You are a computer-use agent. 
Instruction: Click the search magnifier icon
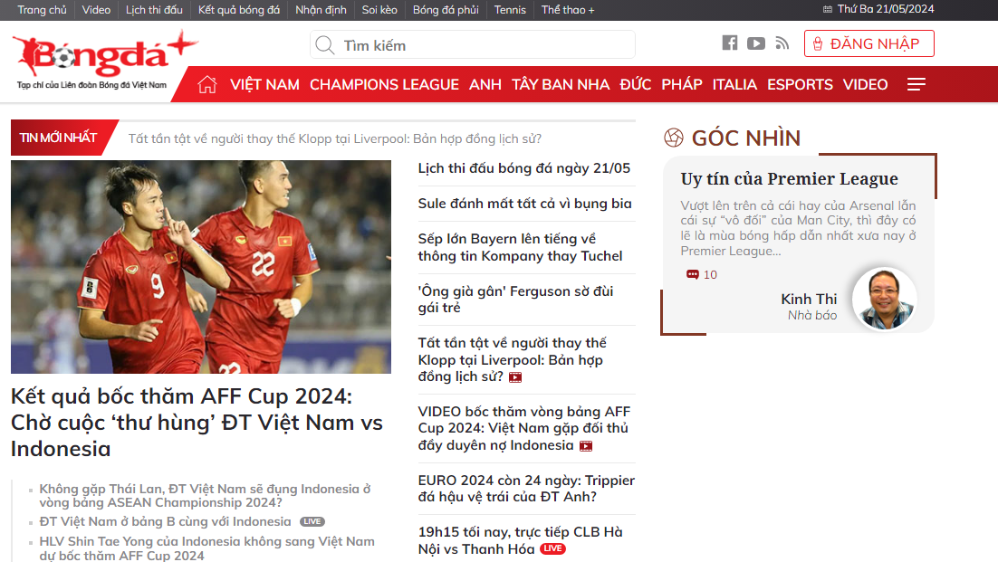coord(325,45)
